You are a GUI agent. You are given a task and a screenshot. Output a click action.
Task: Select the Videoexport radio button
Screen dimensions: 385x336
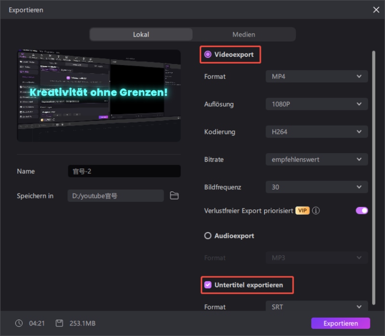pyautogui.click(x=208, y=54)
